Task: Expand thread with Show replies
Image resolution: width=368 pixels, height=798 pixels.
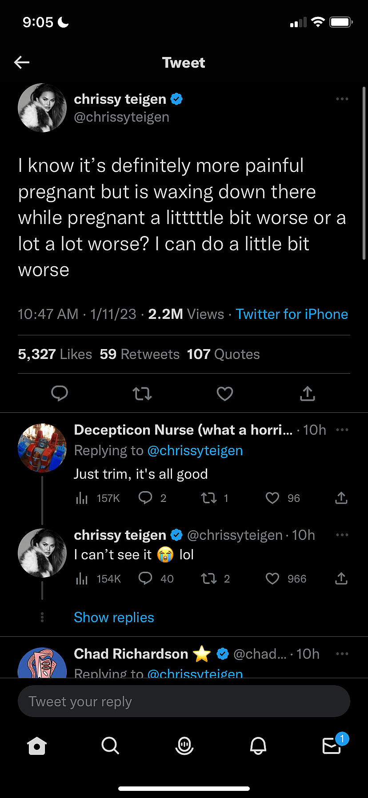Action: (x=114, y=617)
